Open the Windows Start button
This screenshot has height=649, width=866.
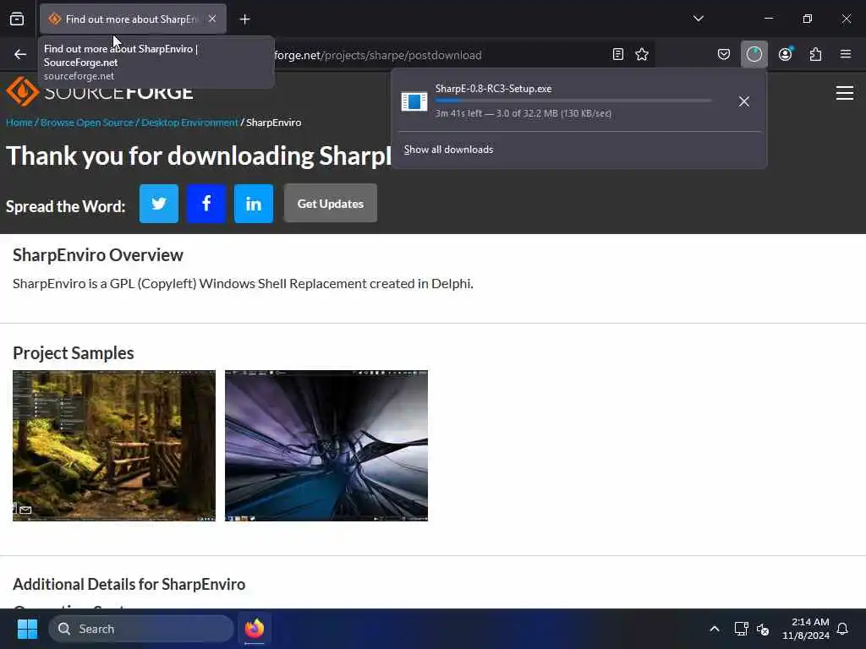(27, 629)
